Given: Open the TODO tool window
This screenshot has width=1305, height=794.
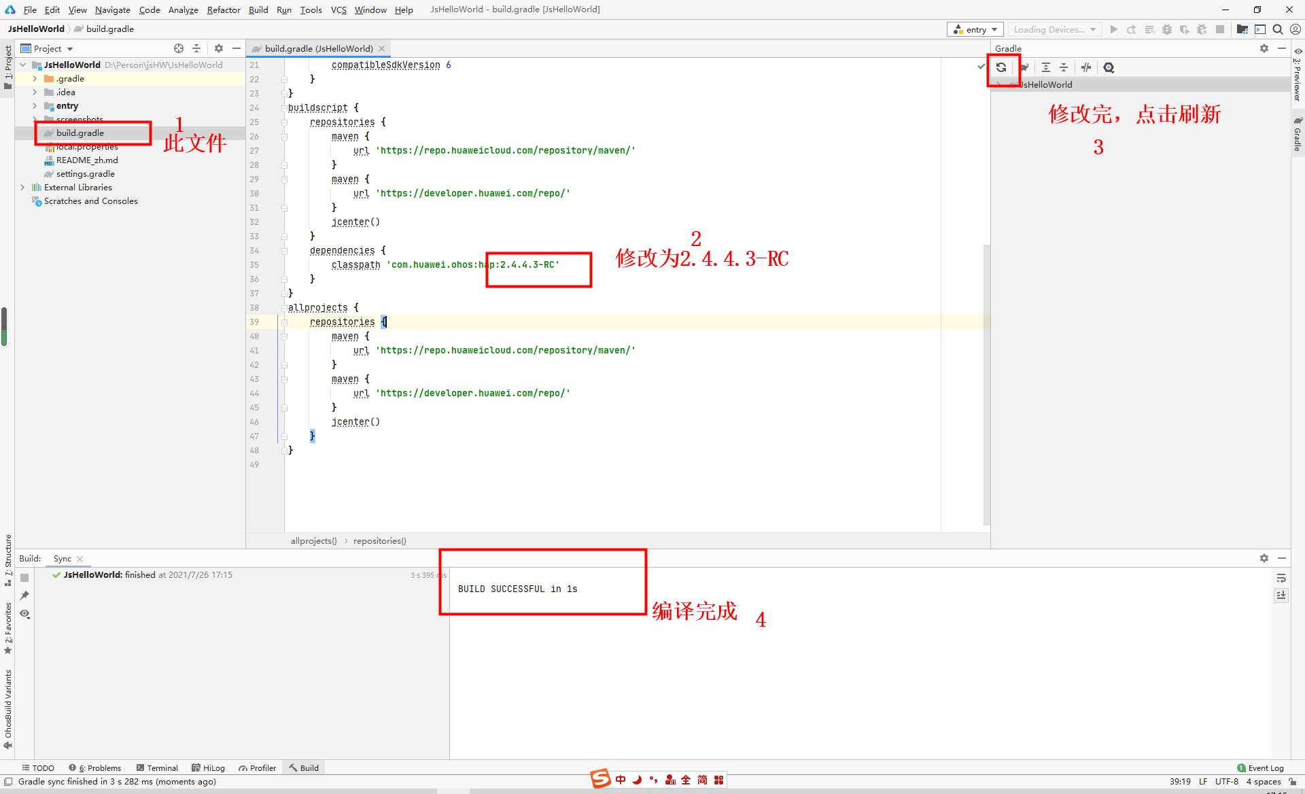Looking at the screenshot, I should 38,767.
